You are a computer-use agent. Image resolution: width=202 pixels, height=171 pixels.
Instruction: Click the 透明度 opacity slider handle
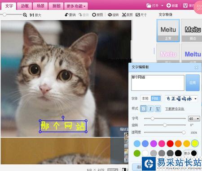(x=184, y=133)
